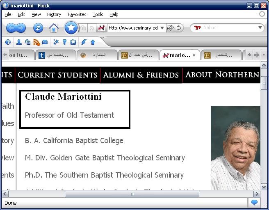This screenshot has height=210, width=269.
Task: Click the Reload page button
Action: click(x=38, y=28)
